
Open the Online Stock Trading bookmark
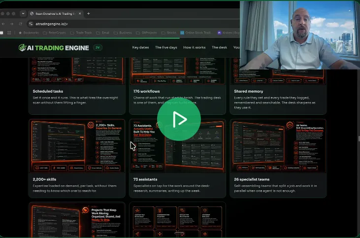tap(196, 33)
